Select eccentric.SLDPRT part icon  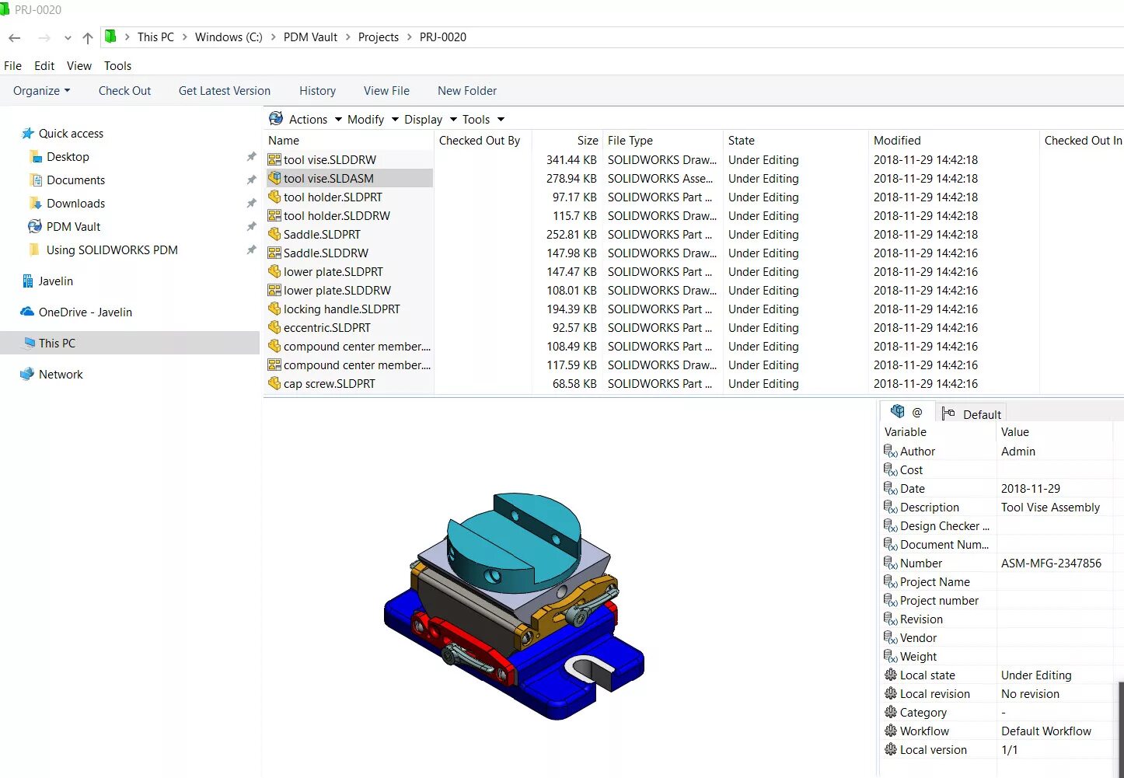(274, 327)
